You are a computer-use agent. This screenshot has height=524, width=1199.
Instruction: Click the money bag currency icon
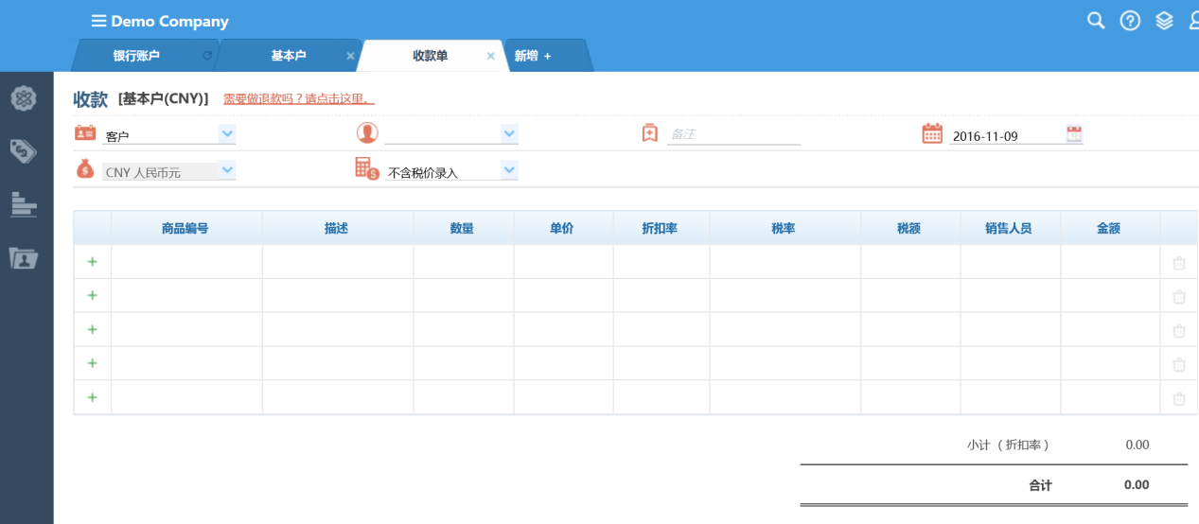click(x=85, y=168)
